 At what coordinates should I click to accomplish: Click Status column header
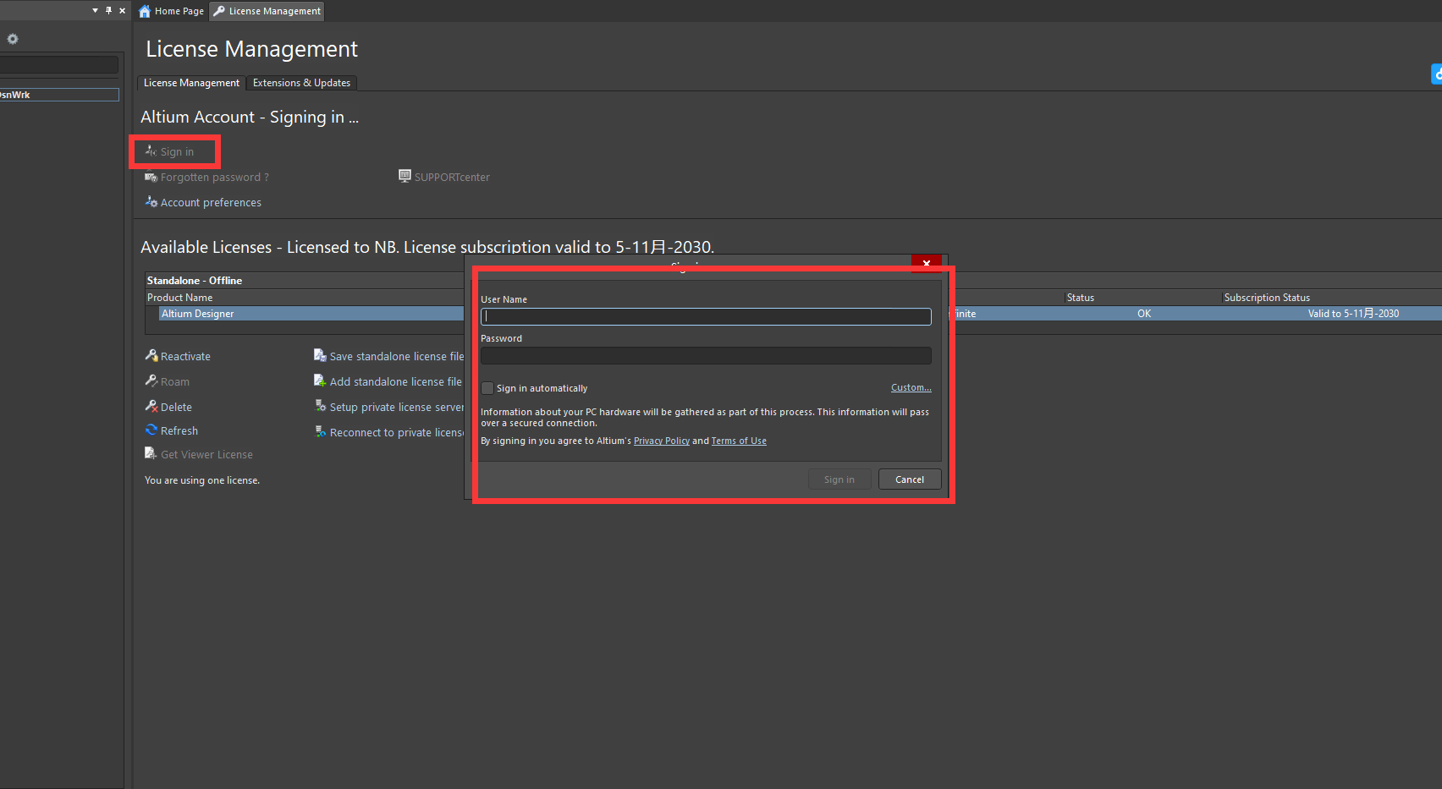(x=1081, y=298)
